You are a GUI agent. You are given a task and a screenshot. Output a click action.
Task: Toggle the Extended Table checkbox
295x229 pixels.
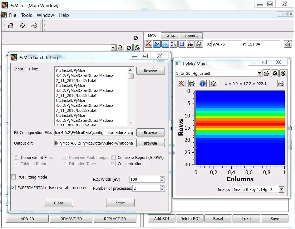pos(65,164)
